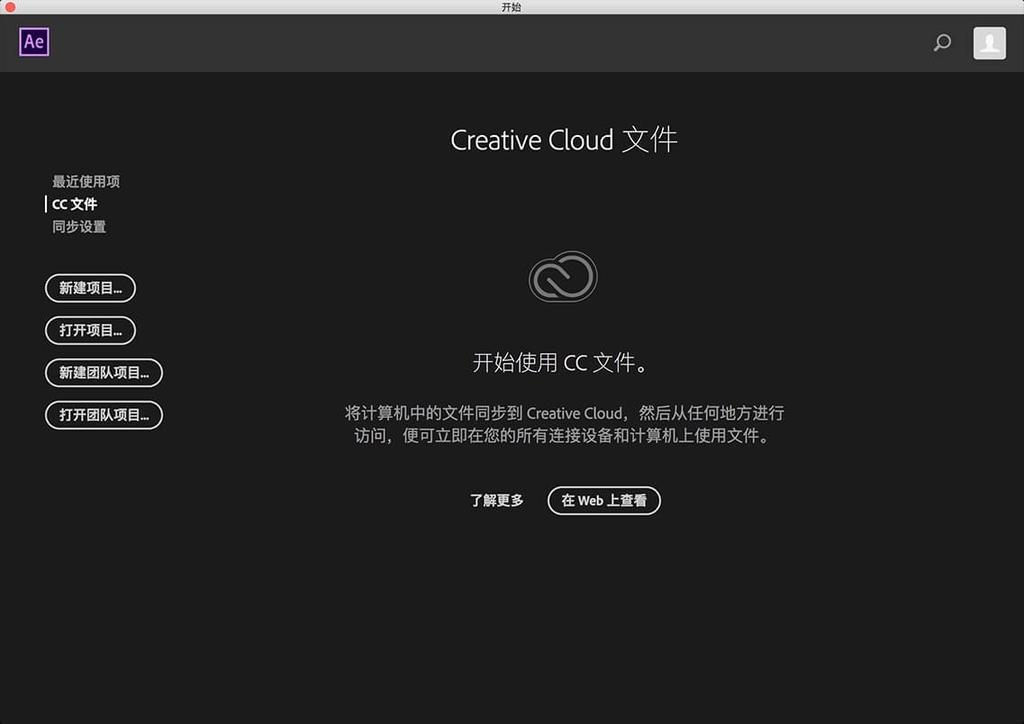Click the 开始 window title text

512,7
